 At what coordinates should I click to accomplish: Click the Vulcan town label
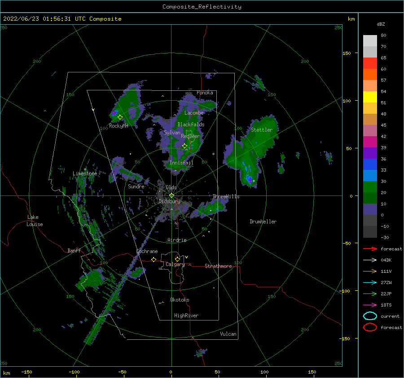228,334
